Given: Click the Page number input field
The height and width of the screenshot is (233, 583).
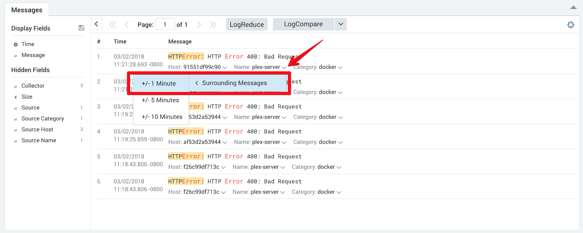Looking at the screenshot, I should [165, 24].
